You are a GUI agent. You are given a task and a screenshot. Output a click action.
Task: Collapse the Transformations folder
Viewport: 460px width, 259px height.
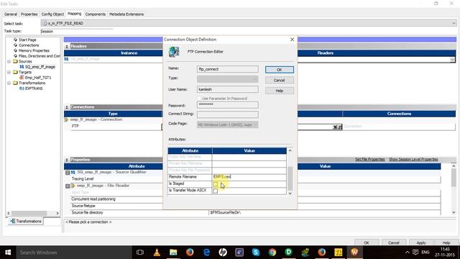9,83
